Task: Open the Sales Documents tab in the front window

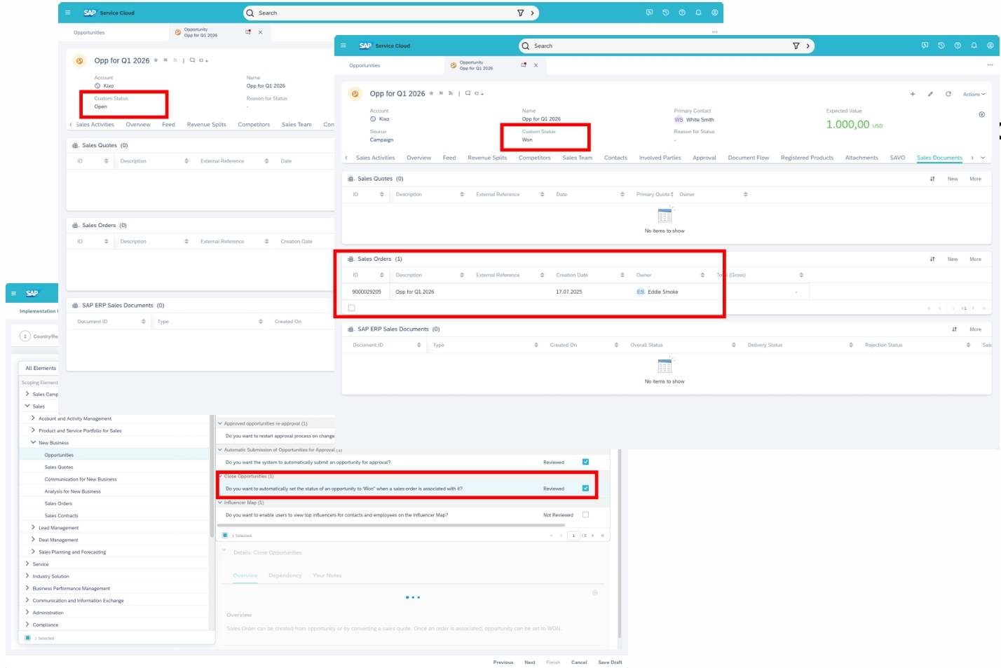Action: pos(939,158)
